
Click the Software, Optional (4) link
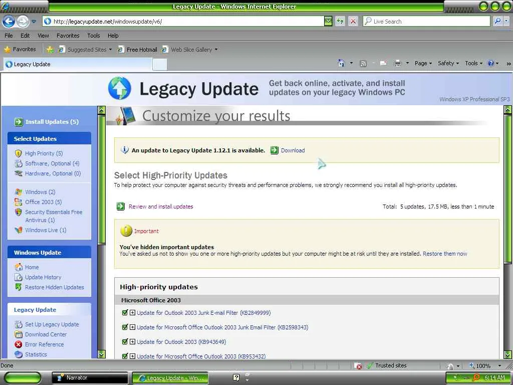pyautogui.click(x=52, y=163)
